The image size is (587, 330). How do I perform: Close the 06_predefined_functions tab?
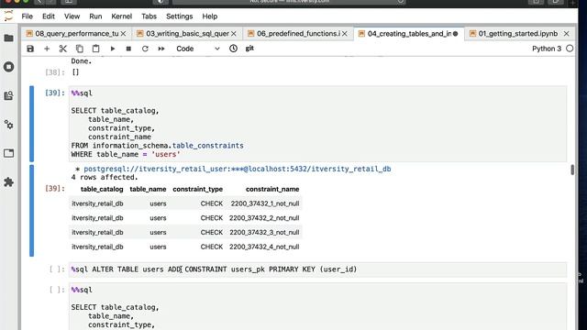click(345, 34)
